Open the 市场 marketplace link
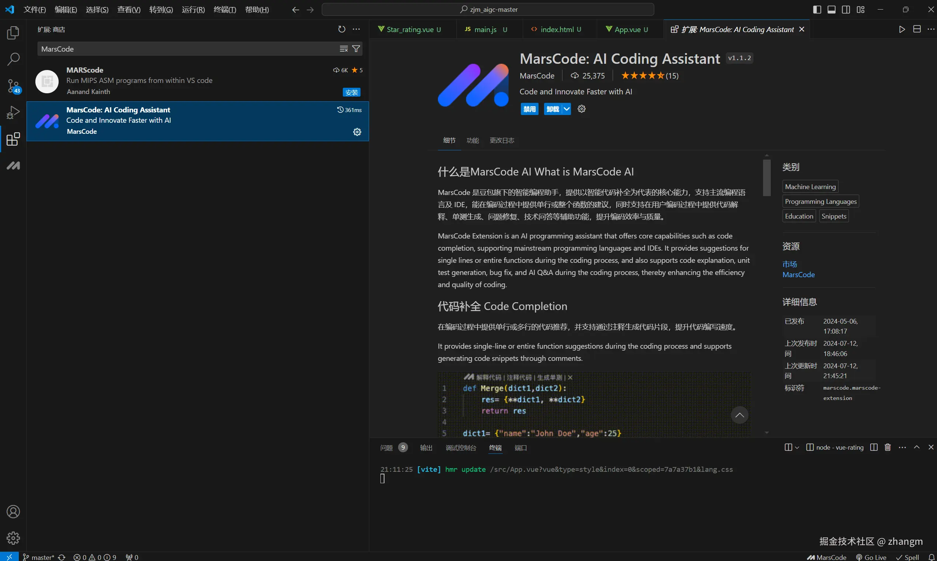Image resolution: width=937 pixels, height=561 pixels. pos(790,264)
